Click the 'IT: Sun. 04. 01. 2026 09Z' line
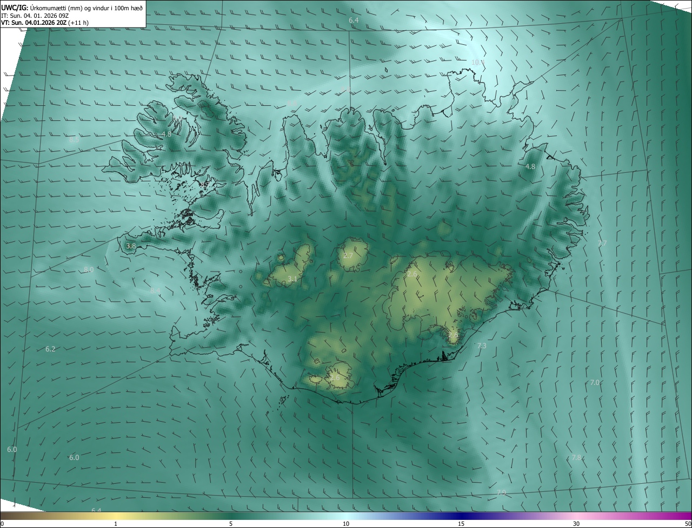The width and height of the screenshot is (692, 528). [x=35, y=16]
